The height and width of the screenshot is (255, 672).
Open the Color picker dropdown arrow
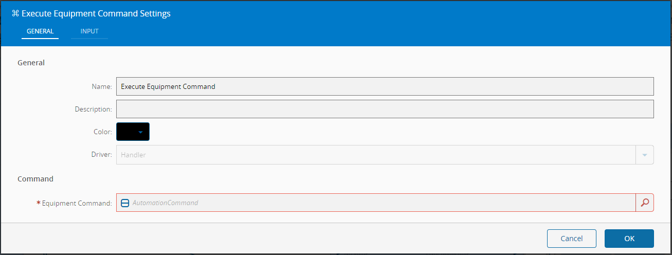pyautogui.click(x=140, y=132)
